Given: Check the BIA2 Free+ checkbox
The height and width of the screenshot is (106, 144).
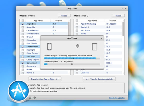Looking at the screenshot, I should point(77,30).
